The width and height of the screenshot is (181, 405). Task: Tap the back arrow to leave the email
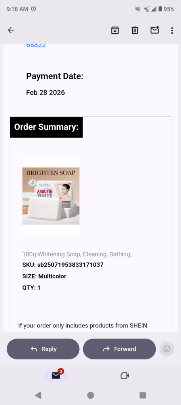[x=11, y=30]
